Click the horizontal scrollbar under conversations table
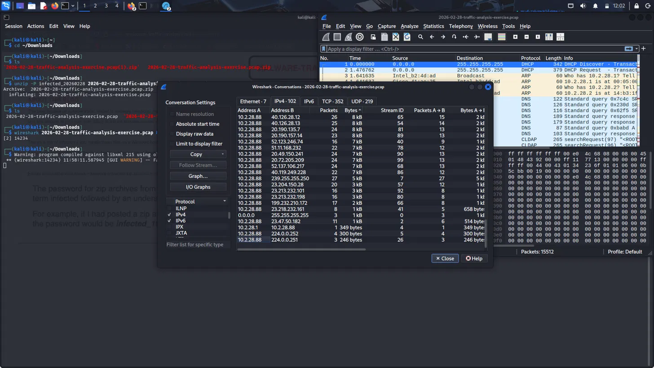 (x=301, y=249)
